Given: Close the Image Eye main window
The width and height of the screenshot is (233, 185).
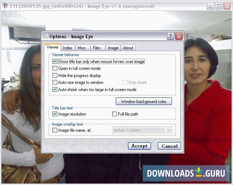Looking at the screenshot, I should 227,6.
